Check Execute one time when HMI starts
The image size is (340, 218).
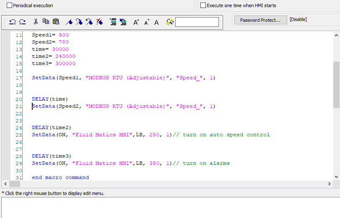(203, 5)
